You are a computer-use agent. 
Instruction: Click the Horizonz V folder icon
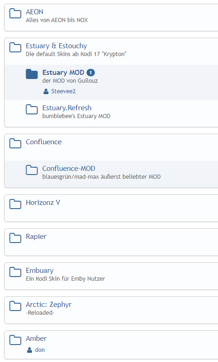(15, 204)
